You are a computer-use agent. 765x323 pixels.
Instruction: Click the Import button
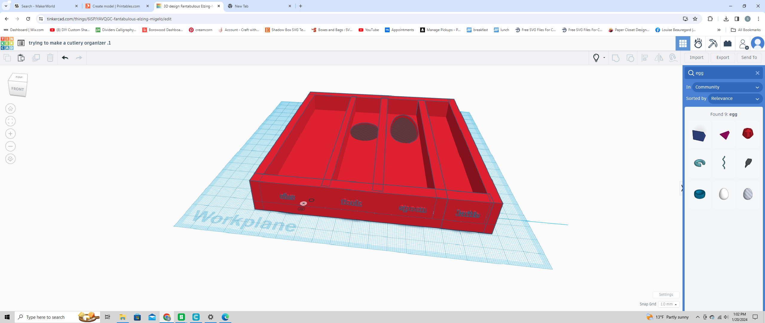[697, 57]
